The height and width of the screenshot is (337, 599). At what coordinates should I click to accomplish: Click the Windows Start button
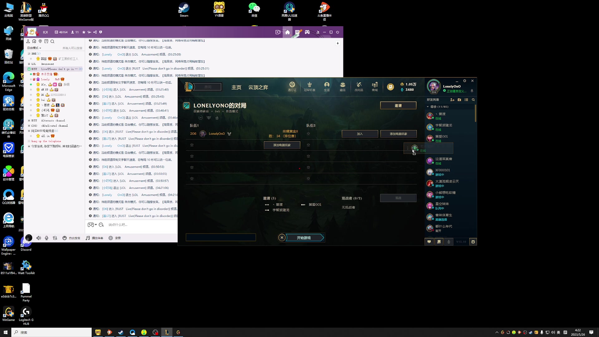[x=5, y=332]
